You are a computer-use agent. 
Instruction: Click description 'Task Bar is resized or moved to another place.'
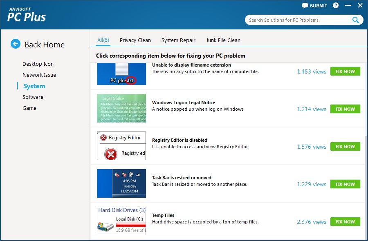point(200,184)
